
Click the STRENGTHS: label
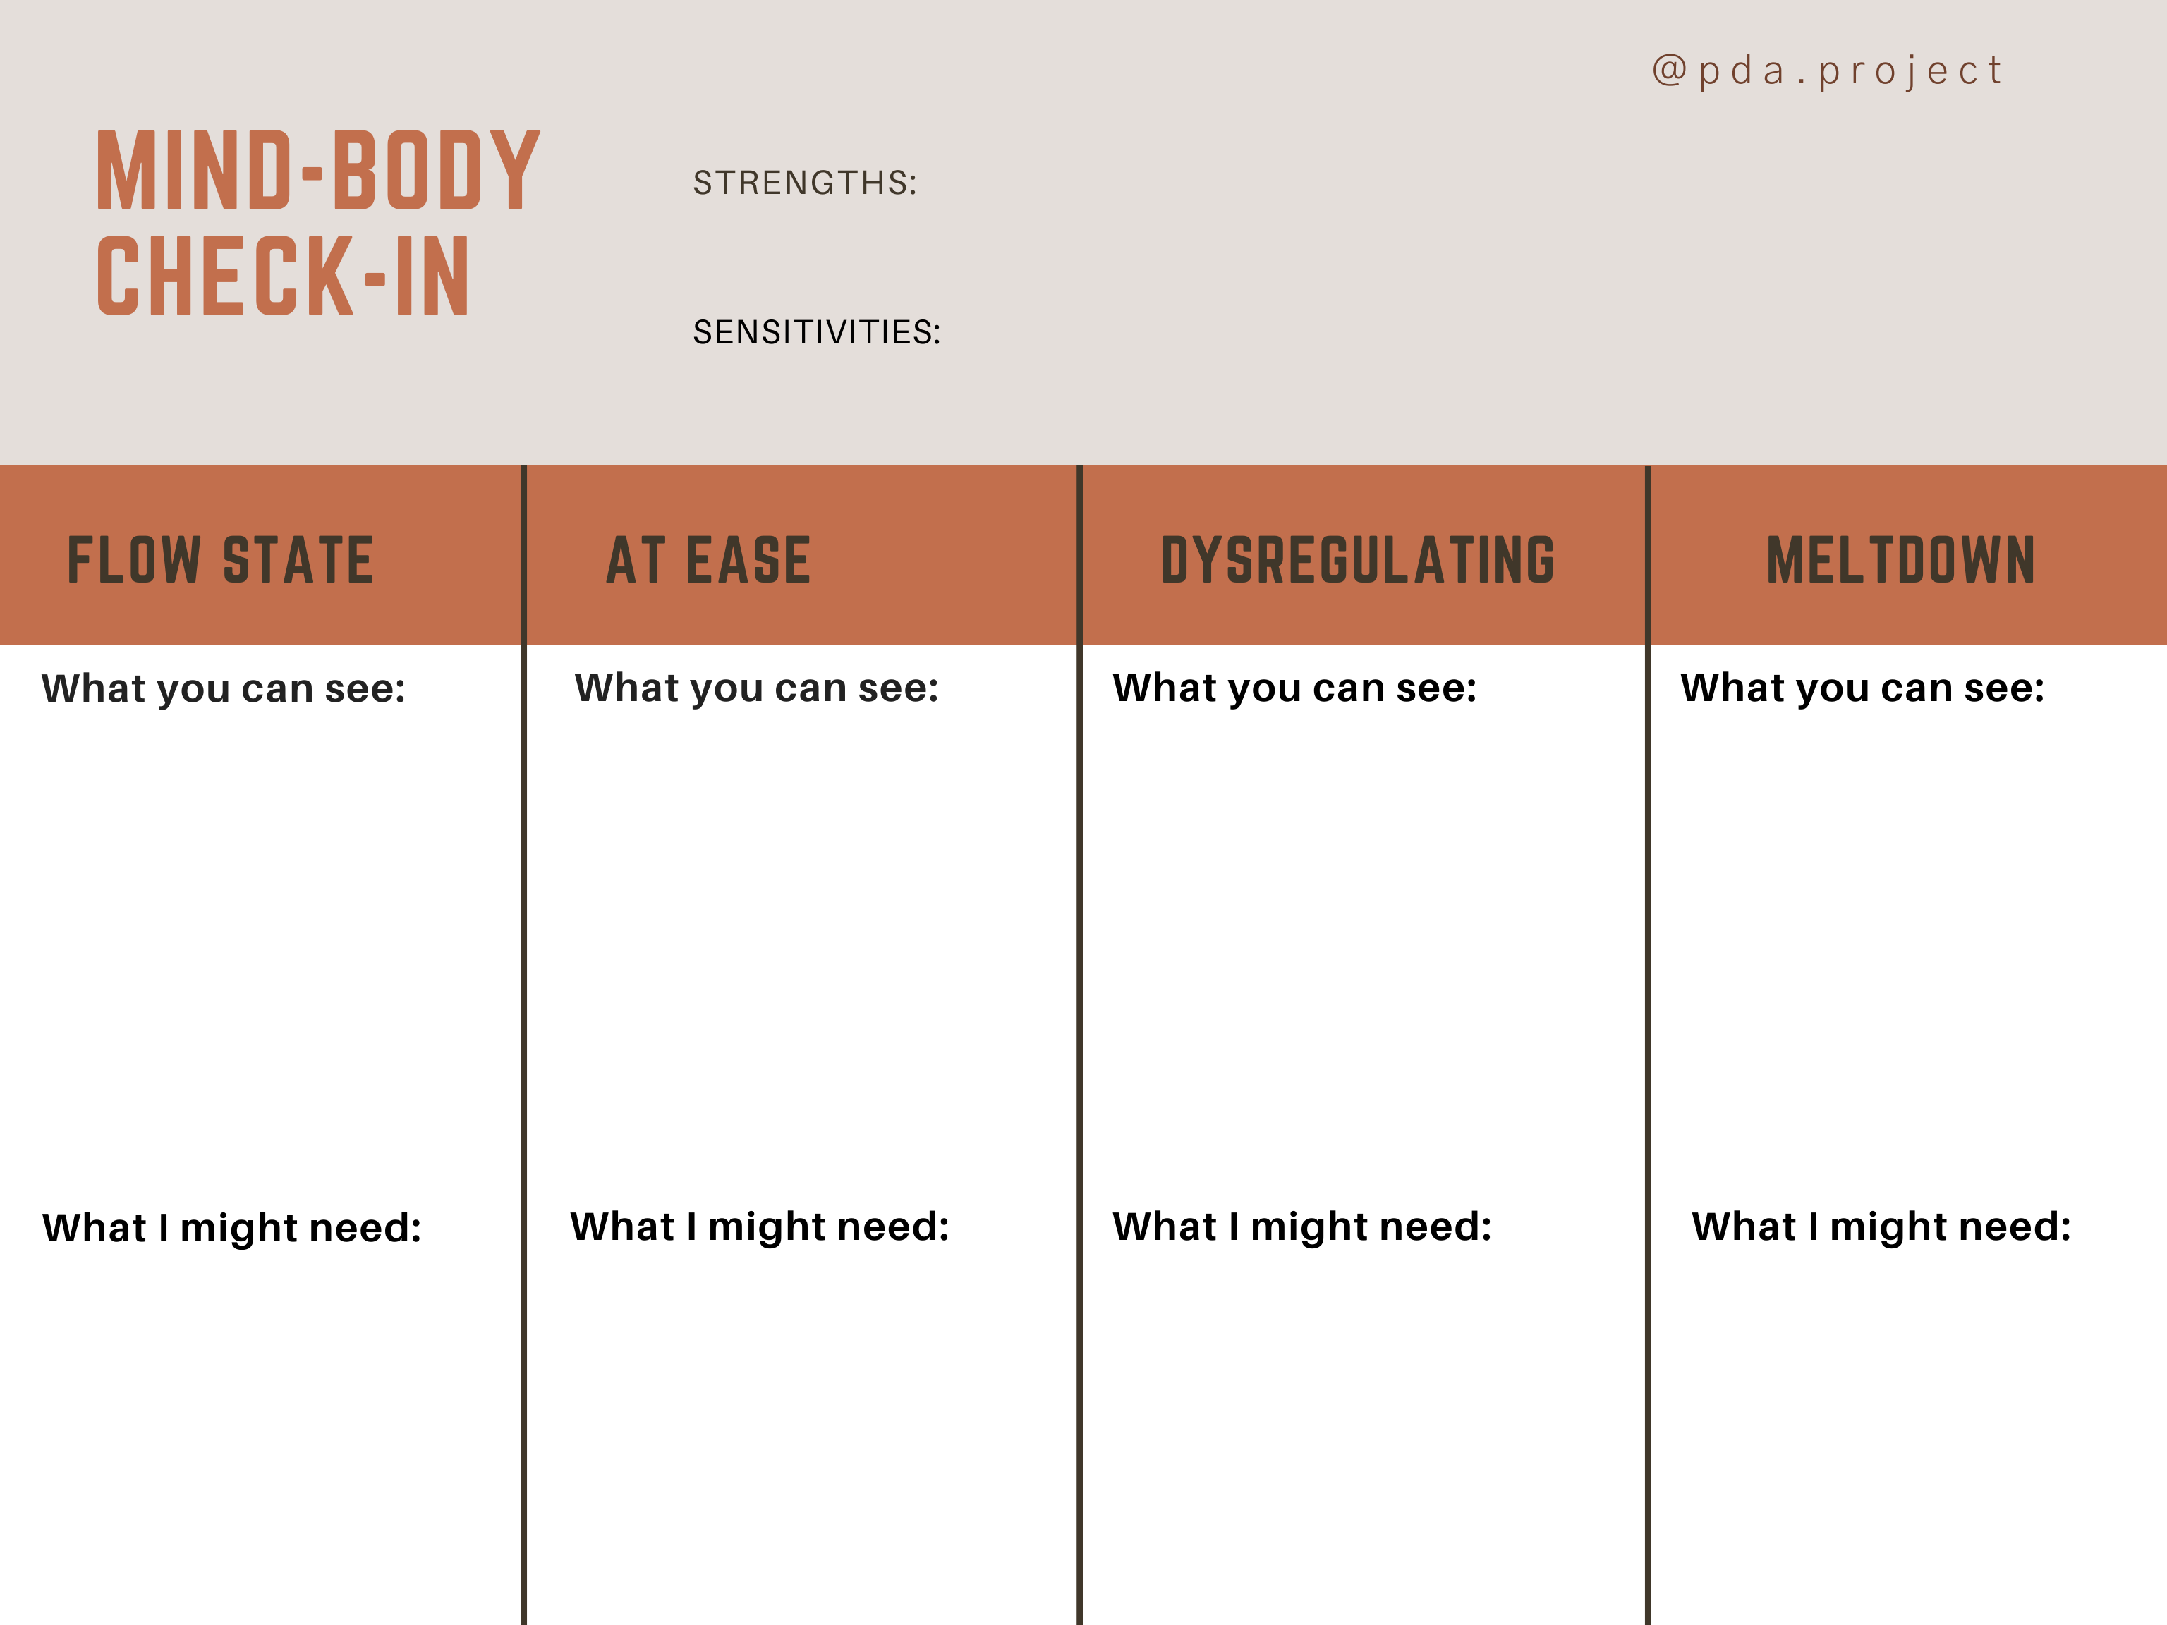[x=804, y=183]
